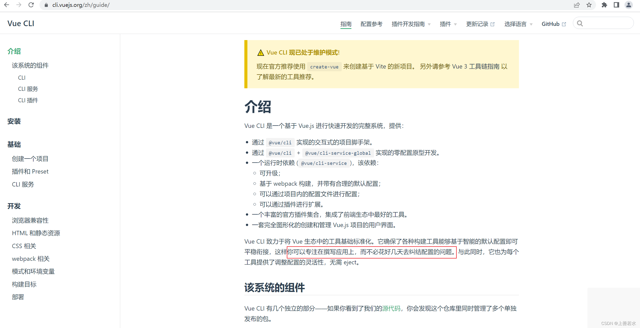Click the 源代码 hyperlink
The width and height of the screenshot is (640, 328).
(x=391, y=308)
